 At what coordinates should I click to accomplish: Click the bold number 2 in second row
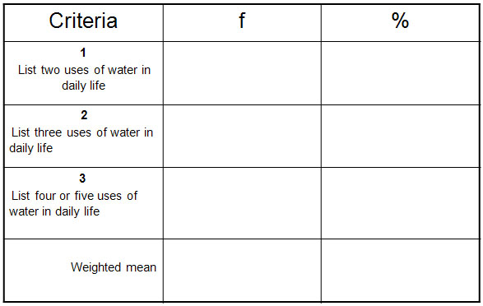84,115
